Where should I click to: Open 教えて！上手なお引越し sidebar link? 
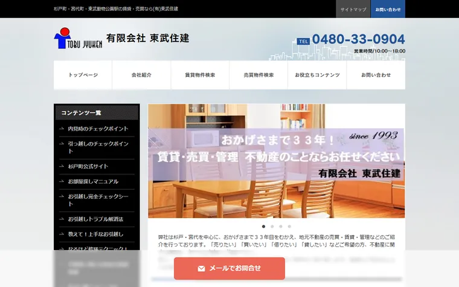97,234
